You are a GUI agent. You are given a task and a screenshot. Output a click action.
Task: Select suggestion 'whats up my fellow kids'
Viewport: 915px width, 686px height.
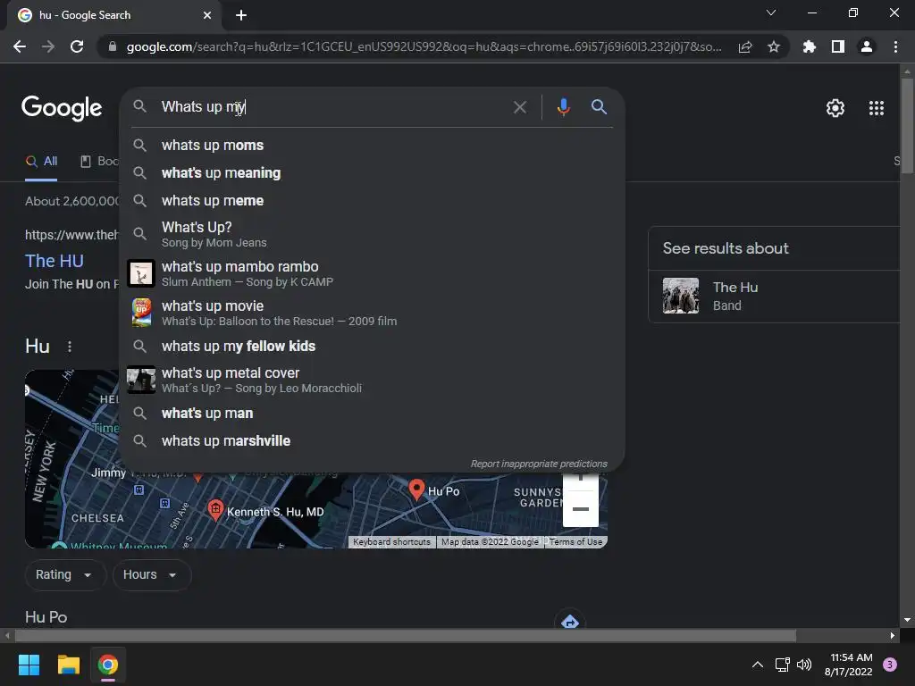pyautogui.click(x=372, y=347)
